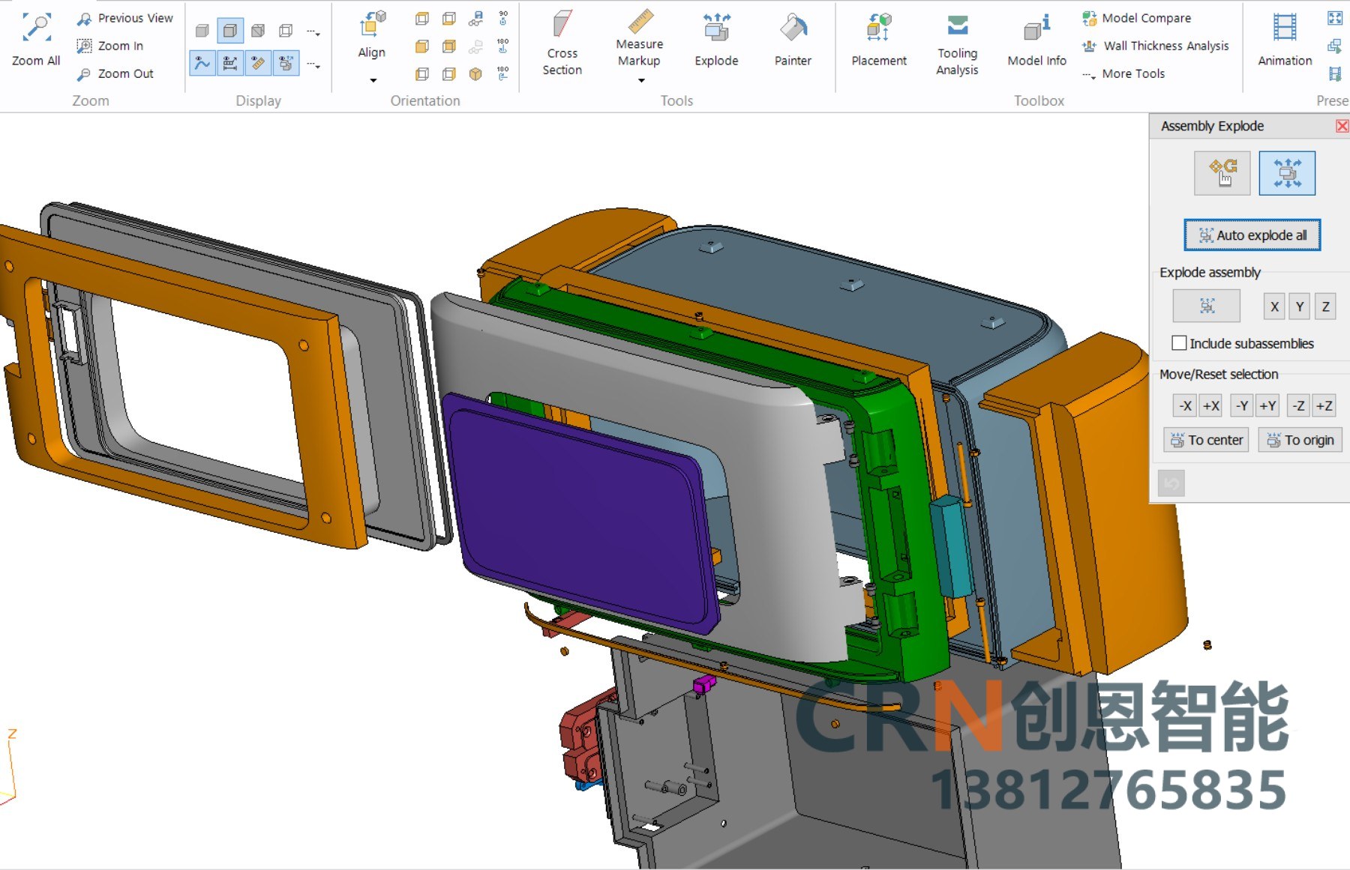
Task: Open the Align dropdown arrow
Action: (373, 80)
